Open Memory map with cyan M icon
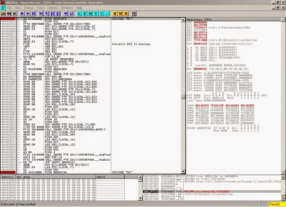Screen dimensions: 286x207 [90, 14]
